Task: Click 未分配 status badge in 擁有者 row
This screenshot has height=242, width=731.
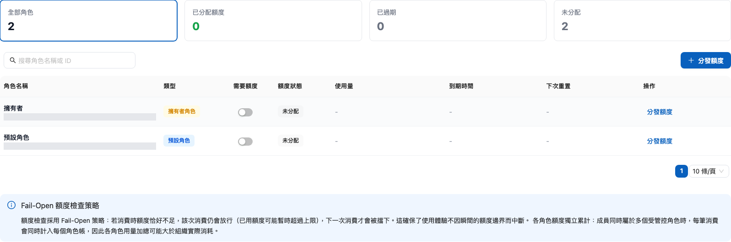Action: pyautogui.click(x=291, y=111)
